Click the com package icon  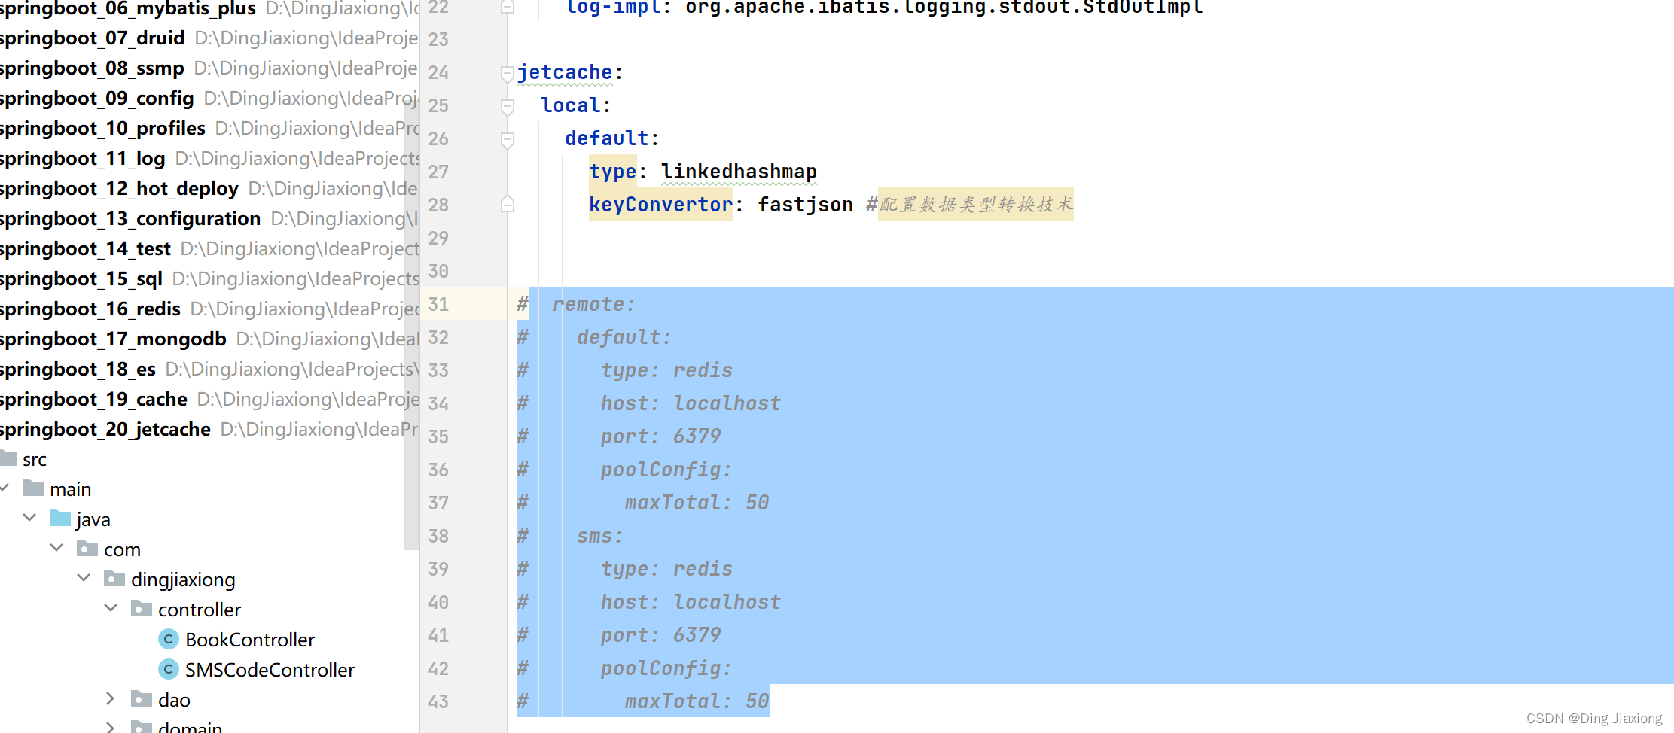coord(87,549)
